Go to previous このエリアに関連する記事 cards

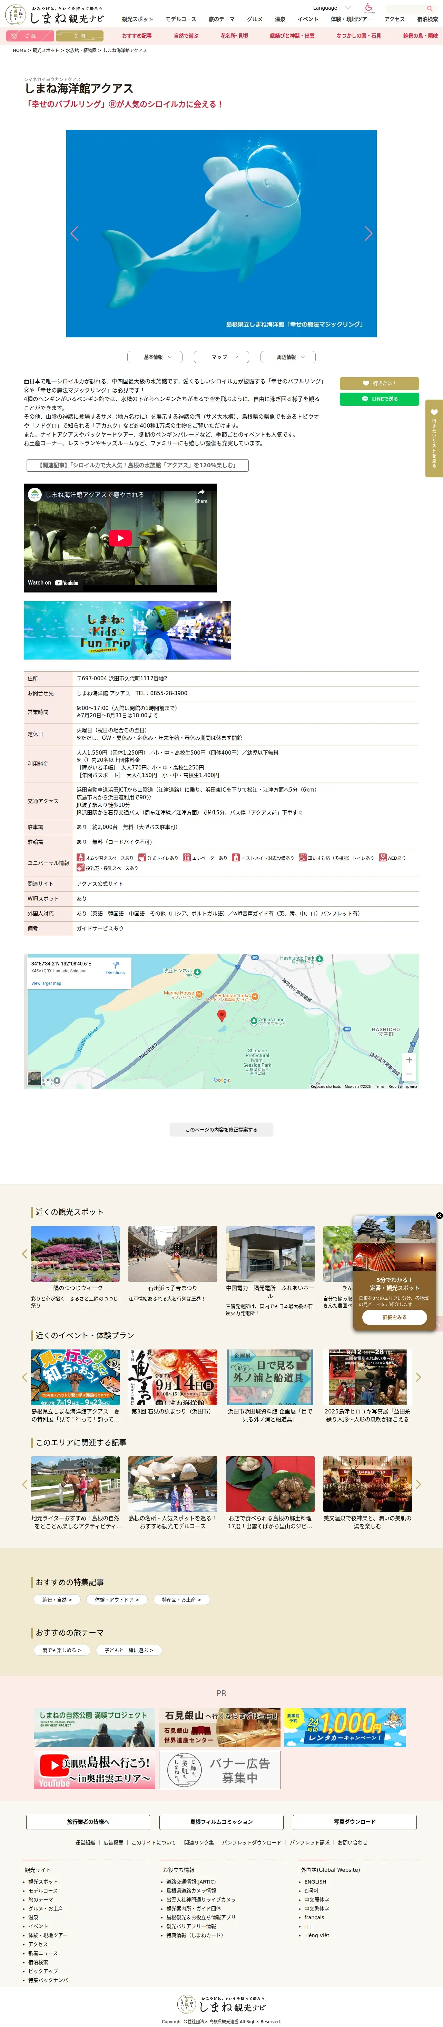click(x=24, y=1485)
